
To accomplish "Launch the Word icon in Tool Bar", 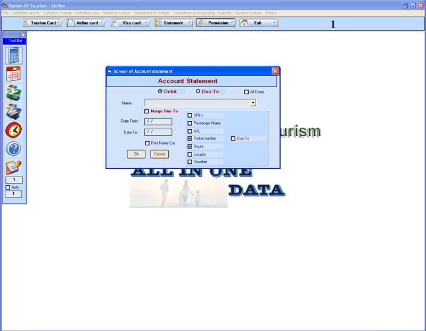I will [x=14, y=111].
